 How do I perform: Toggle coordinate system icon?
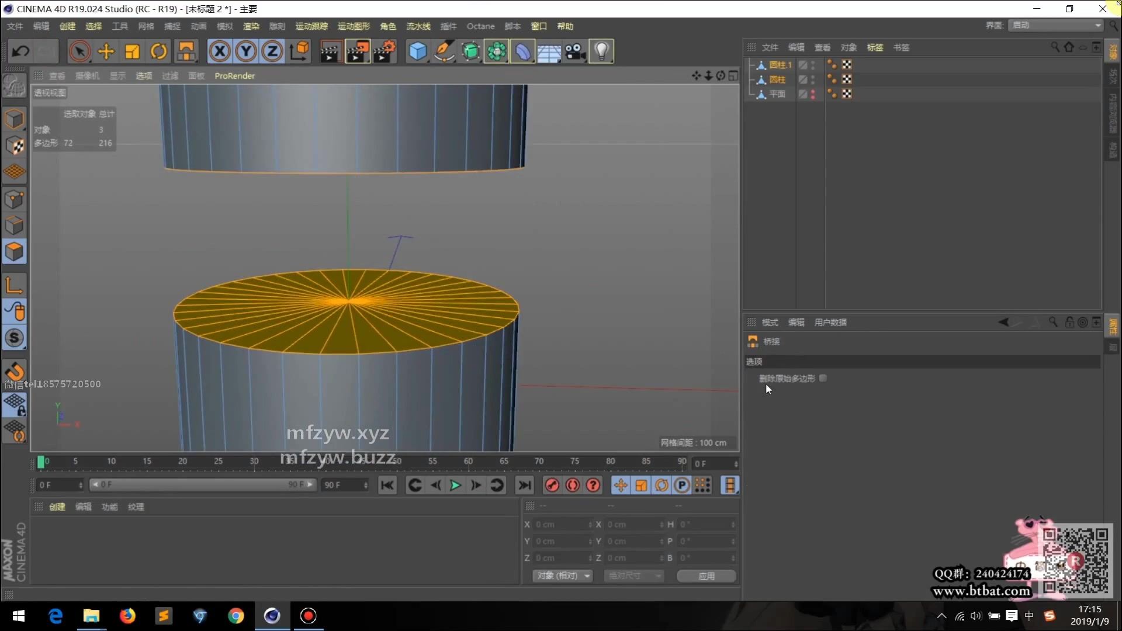[299, 51]
